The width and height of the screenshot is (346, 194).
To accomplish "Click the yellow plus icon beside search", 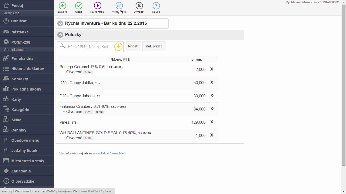I will (x=118, y=47).
